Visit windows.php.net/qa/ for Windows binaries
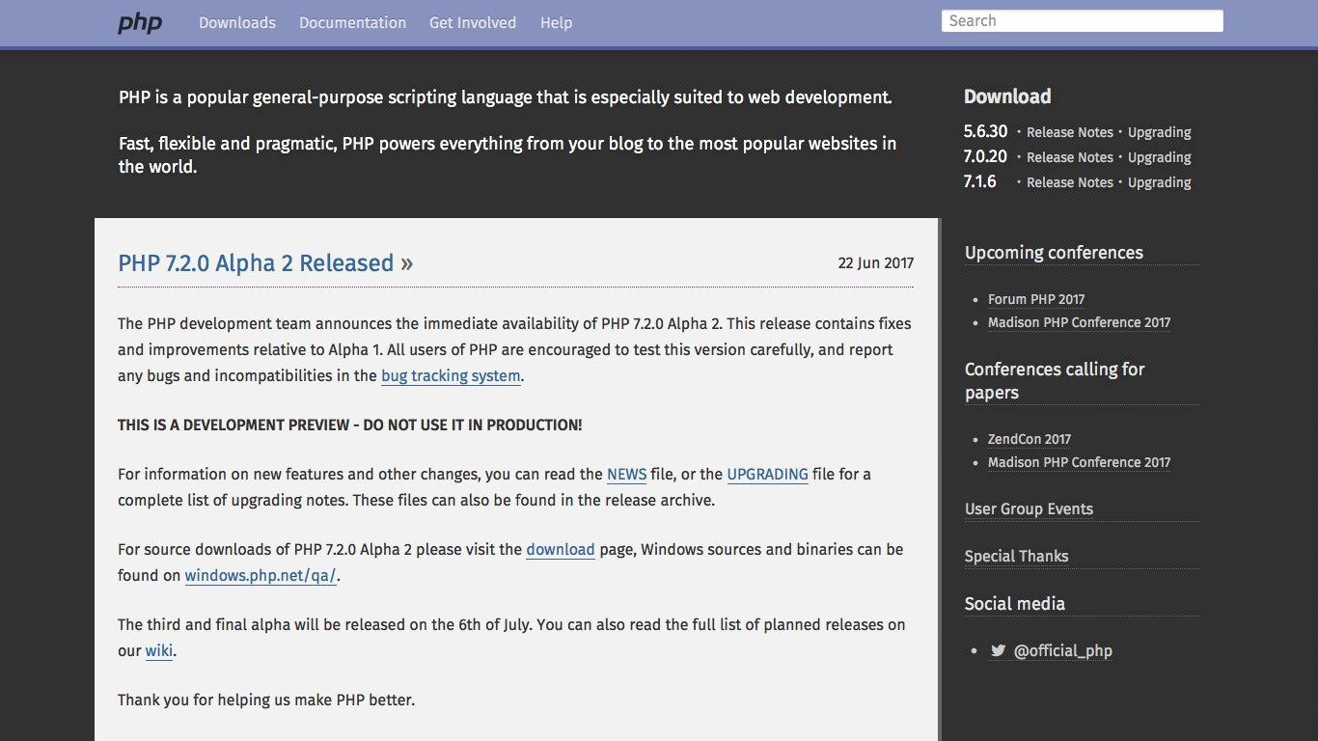Image resolution: width=1318 pixels, height=741 pixels. coord(261,575)
